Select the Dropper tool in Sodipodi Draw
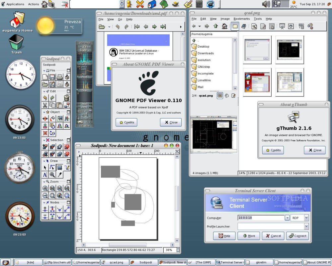This screenshot has width=332, height=266. pos(60,175)
